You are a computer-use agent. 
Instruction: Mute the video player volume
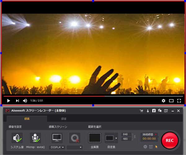tap(25, 101)
